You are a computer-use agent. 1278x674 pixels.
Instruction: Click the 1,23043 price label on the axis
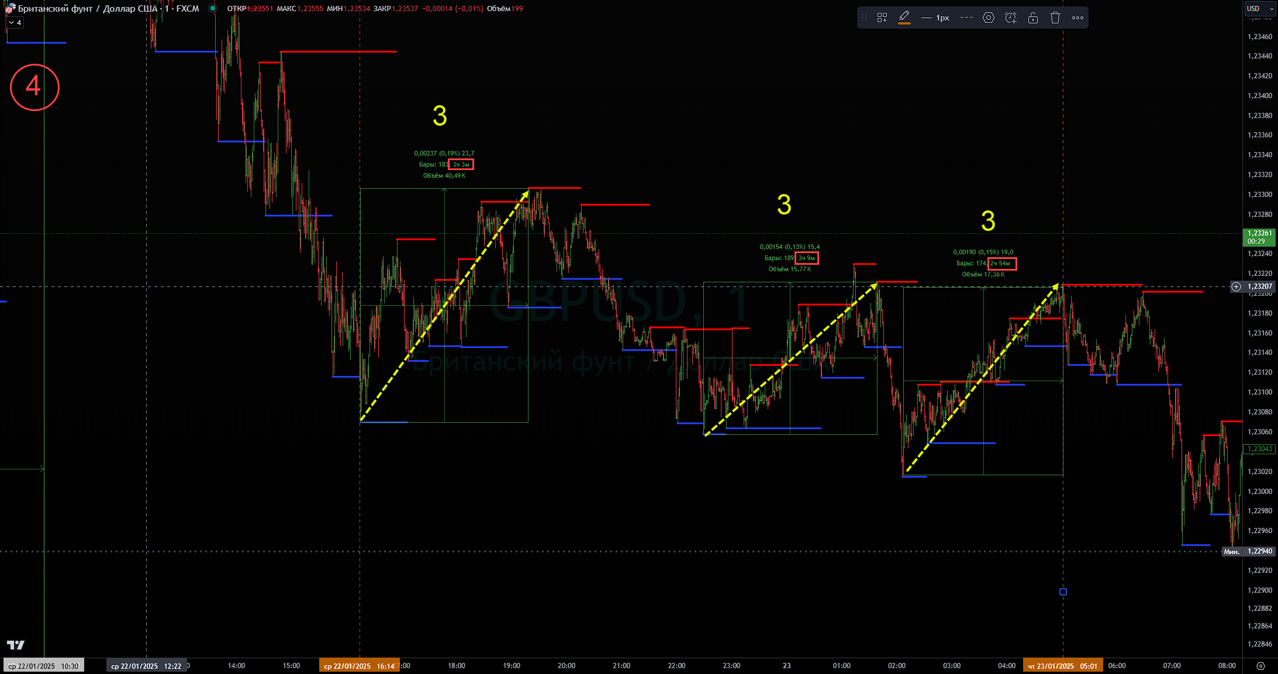[x=1259, y=449]
